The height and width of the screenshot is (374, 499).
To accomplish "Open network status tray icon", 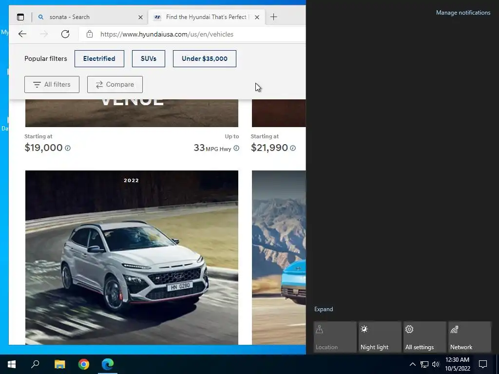I will point(424,364).
